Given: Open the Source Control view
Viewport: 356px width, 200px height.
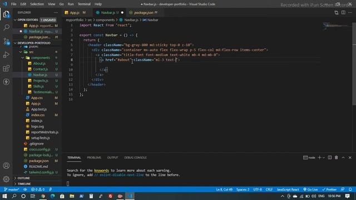Looking at the screenshot, I should point(6,41).
